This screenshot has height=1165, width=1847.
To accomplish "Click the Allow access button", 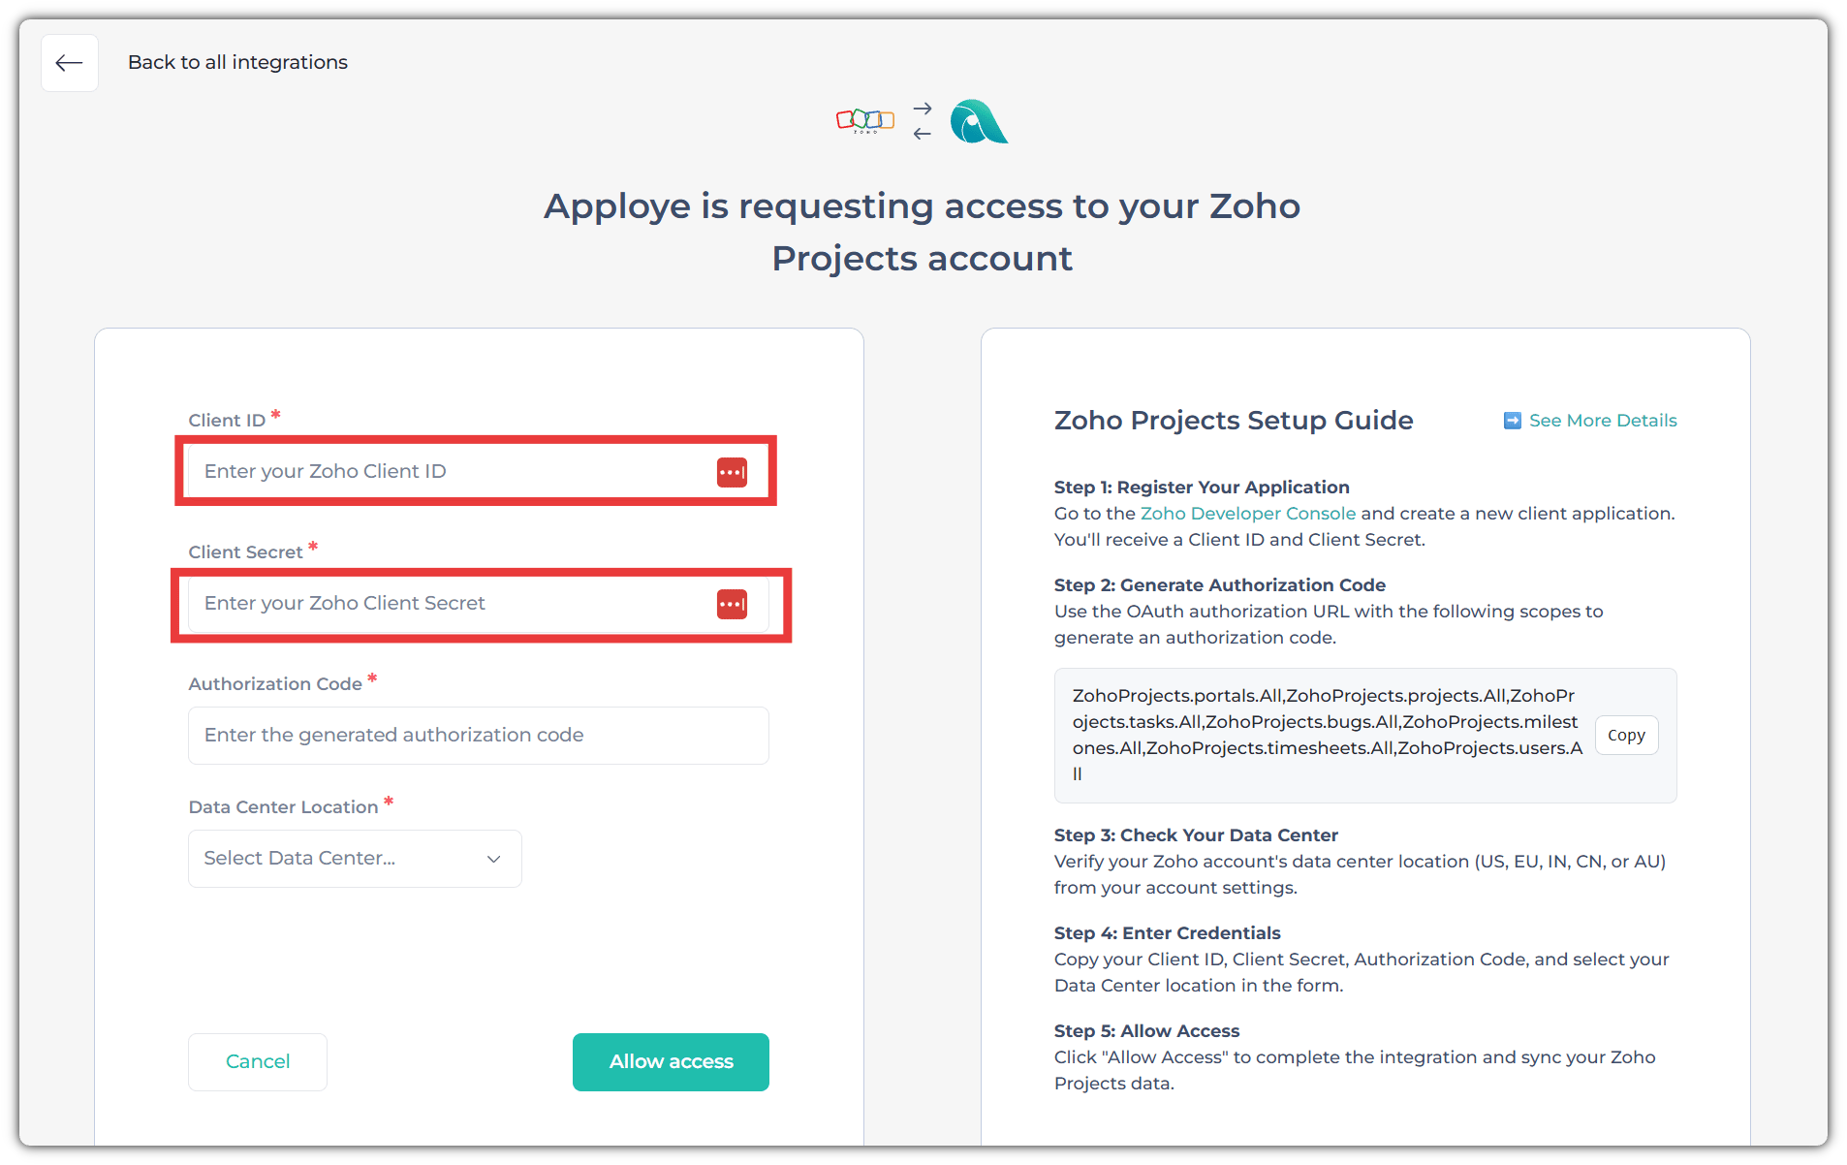I will (x=671, y=1061).
